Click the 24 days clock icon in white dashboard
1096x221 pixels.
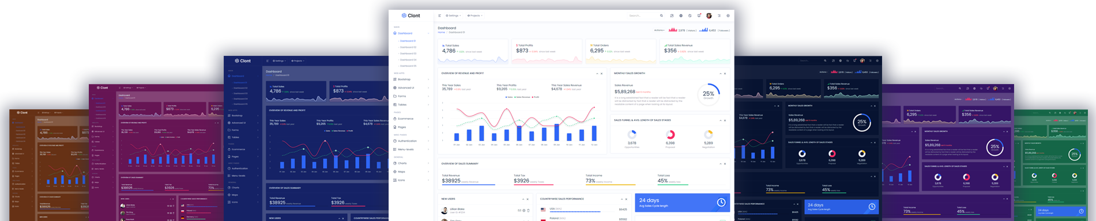721,203
